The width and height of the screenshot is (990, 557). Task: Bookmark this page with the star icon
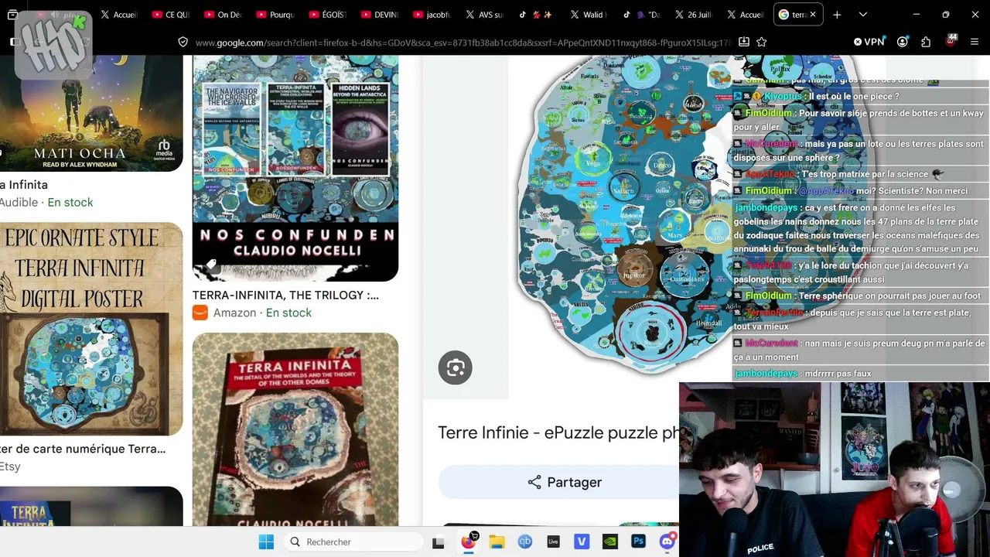pos(762,42)
